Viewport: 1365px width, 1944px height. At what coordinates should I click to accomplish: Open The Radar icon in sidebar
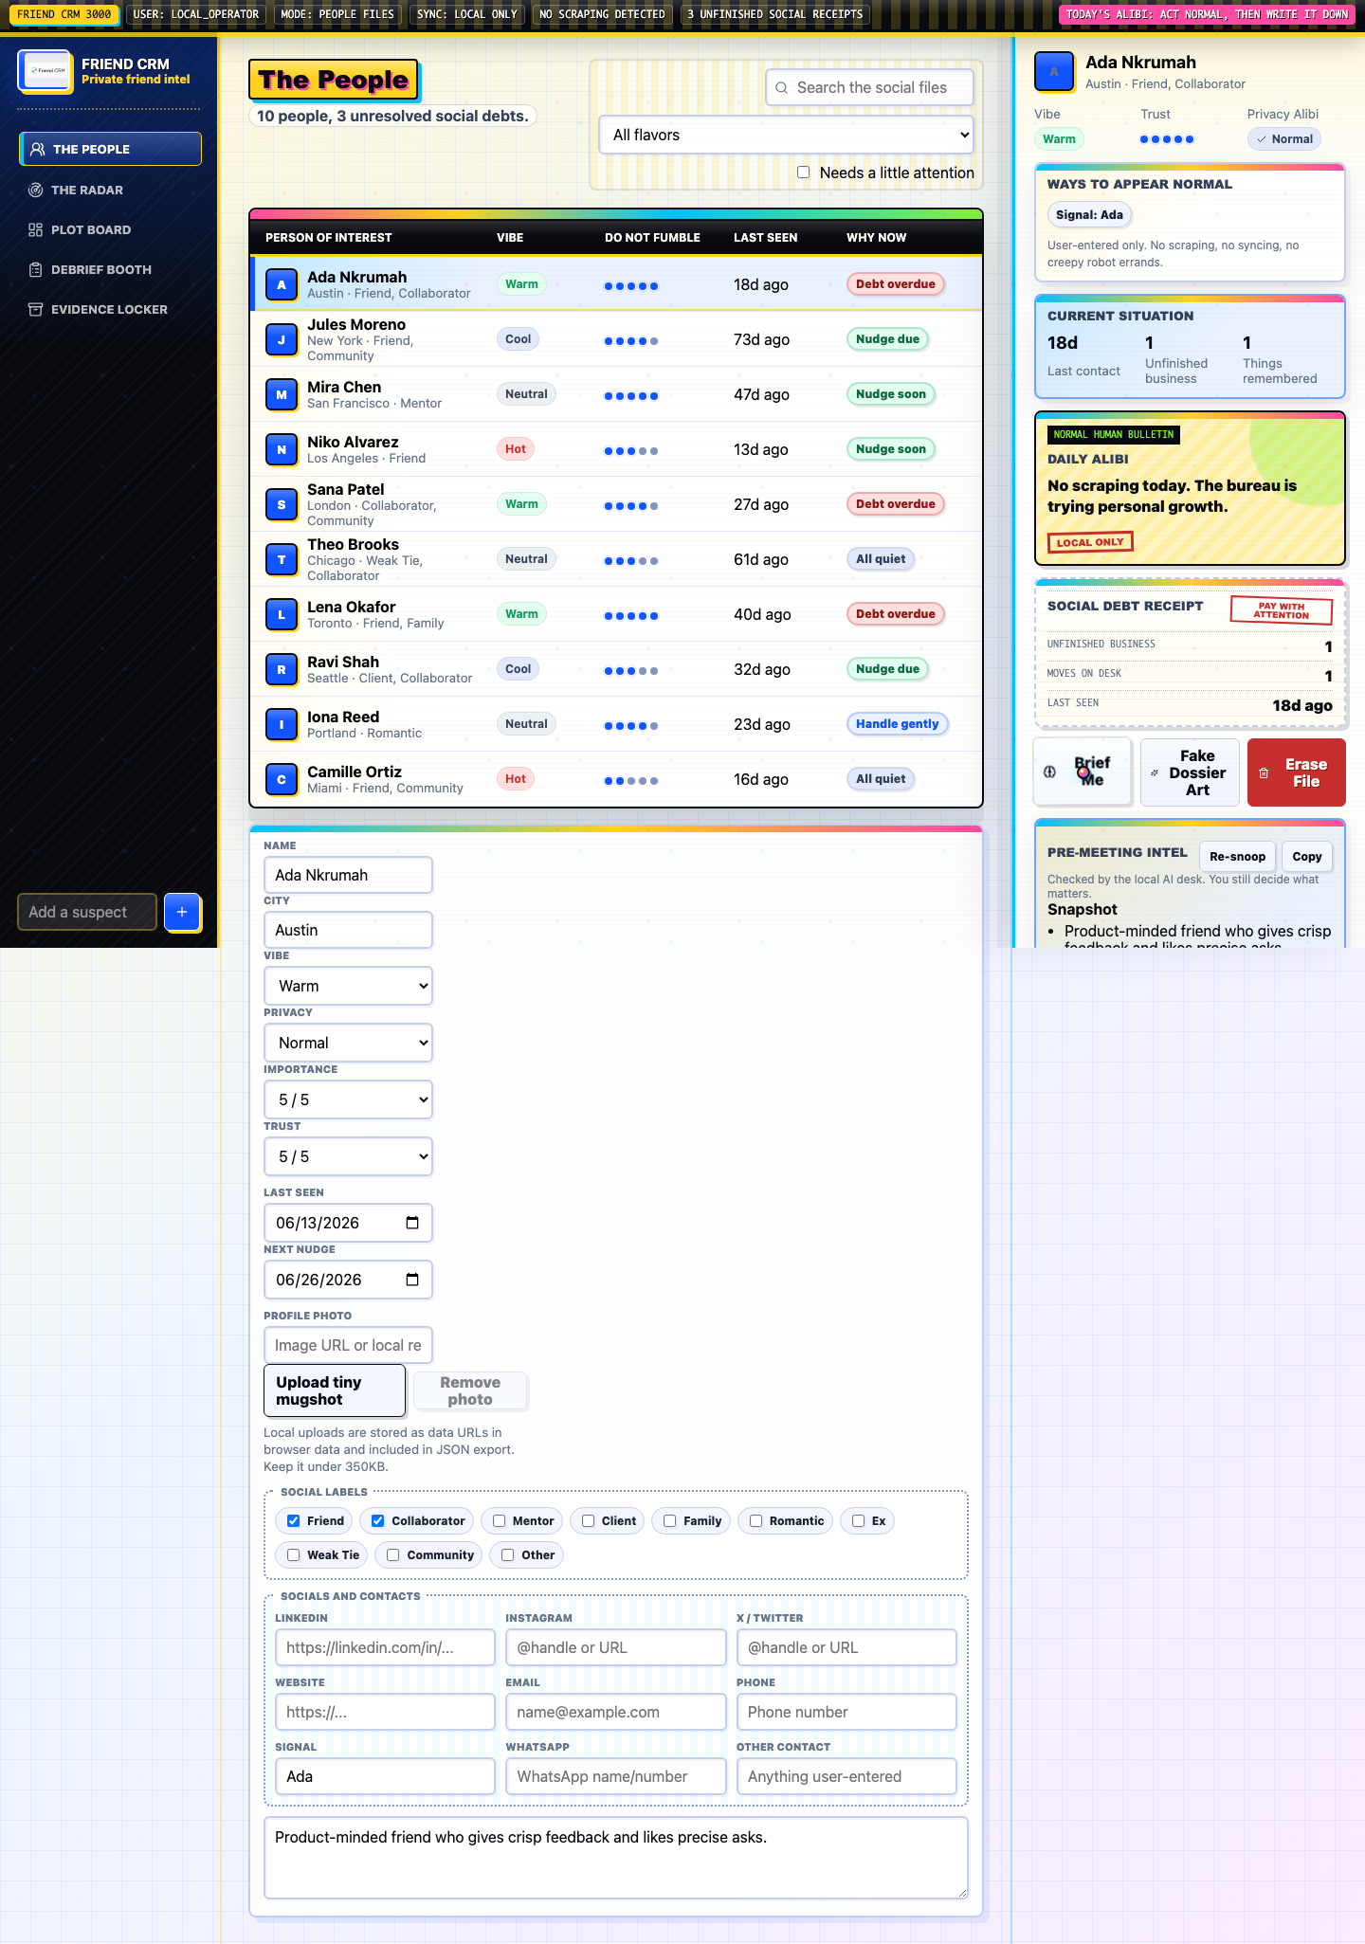tap(36, 190)
